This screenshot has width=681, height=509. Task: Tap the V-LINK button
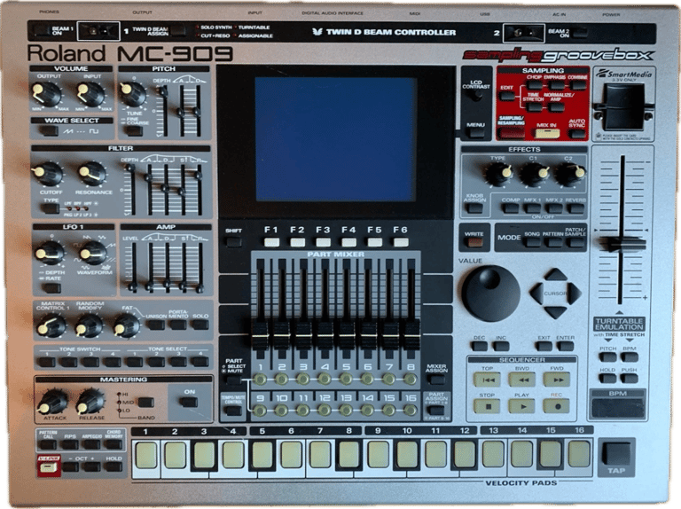point(48,467)
